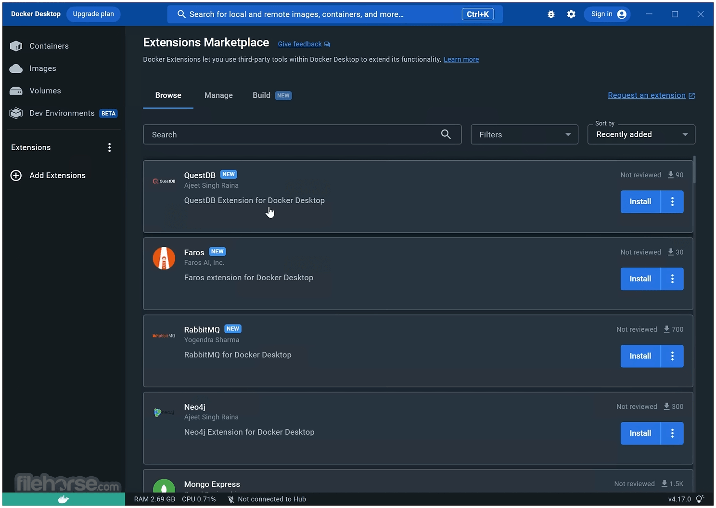Image resolution: width=716 pixels, height=508 pixels.
Task: Click Add Extensions plus icon
Action: [16, 175]
